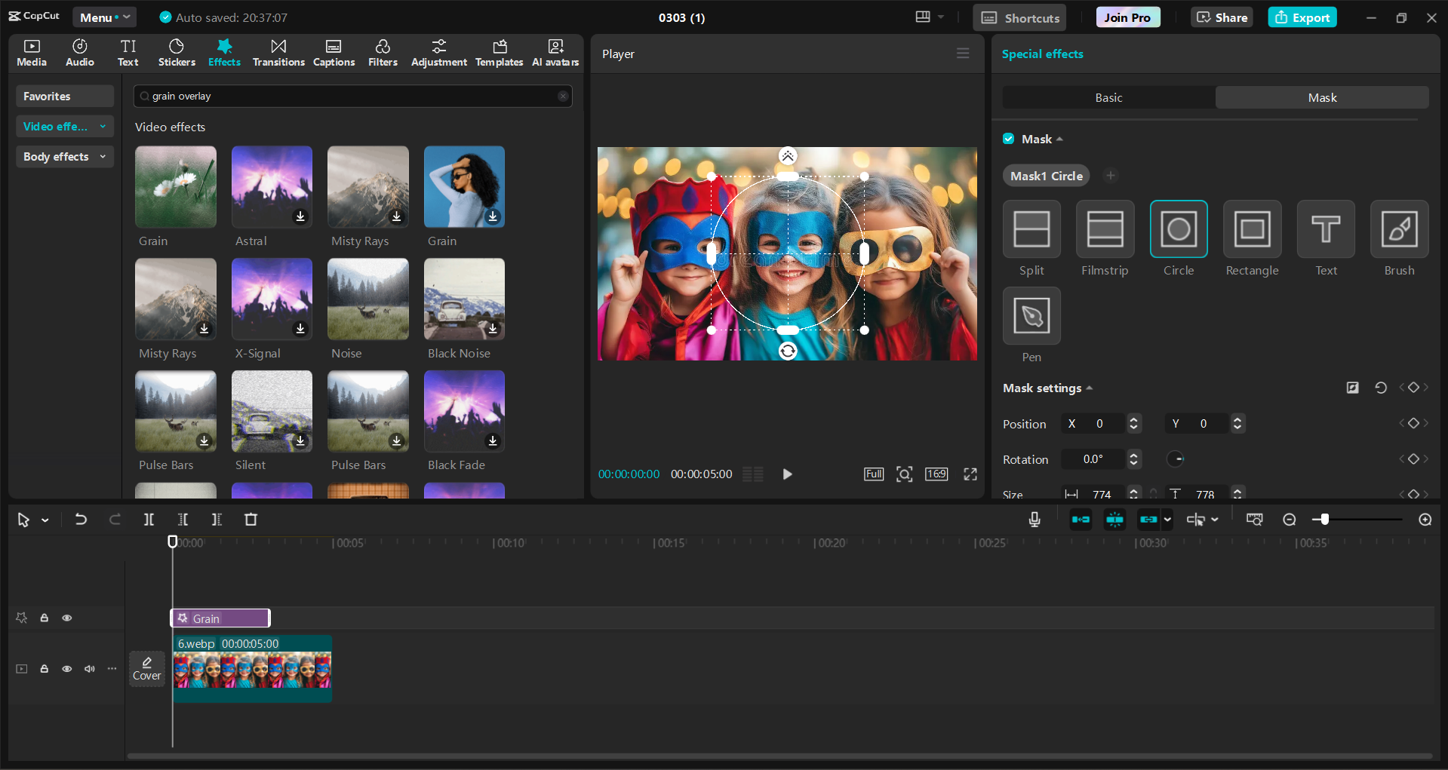Hide the Grain effect track
The height and width of the screenshot is (770, 1448).
click(67, 618)
